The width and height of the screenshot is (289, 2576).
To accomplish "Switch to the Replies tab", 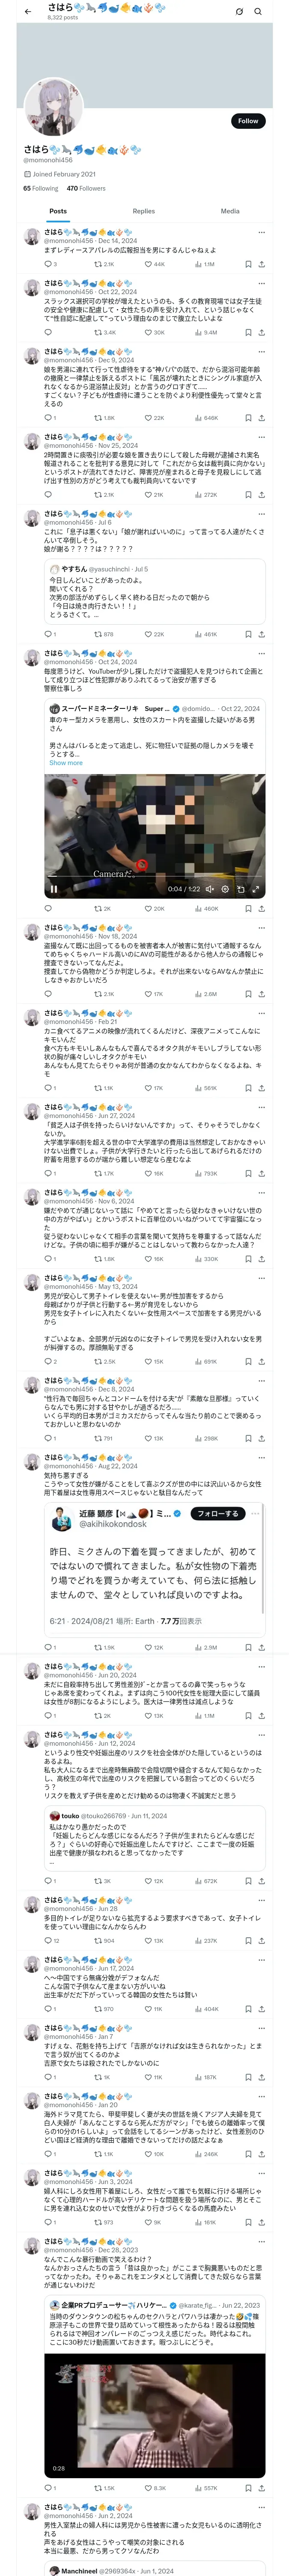I will (143, 211).
